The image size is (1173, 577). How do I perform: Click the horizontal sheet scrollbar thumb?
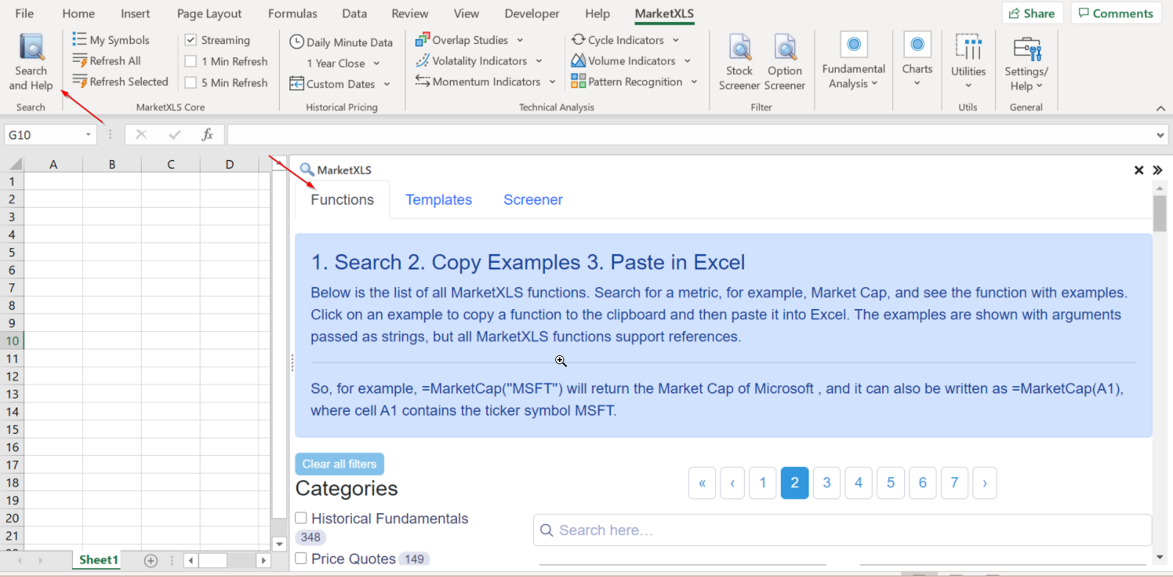coord(213,561)
